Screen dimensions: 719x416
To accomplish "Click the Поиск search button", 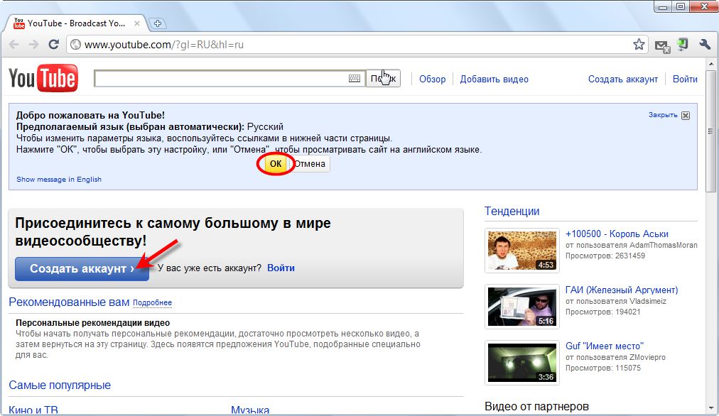I will click(x=383, y=78).
